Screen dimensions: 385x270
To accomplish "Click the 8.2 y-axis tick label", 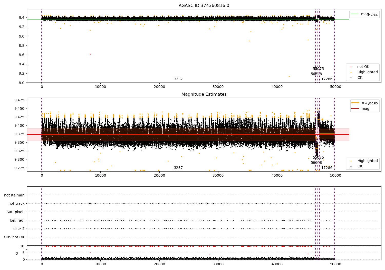I will click(22, 73).
